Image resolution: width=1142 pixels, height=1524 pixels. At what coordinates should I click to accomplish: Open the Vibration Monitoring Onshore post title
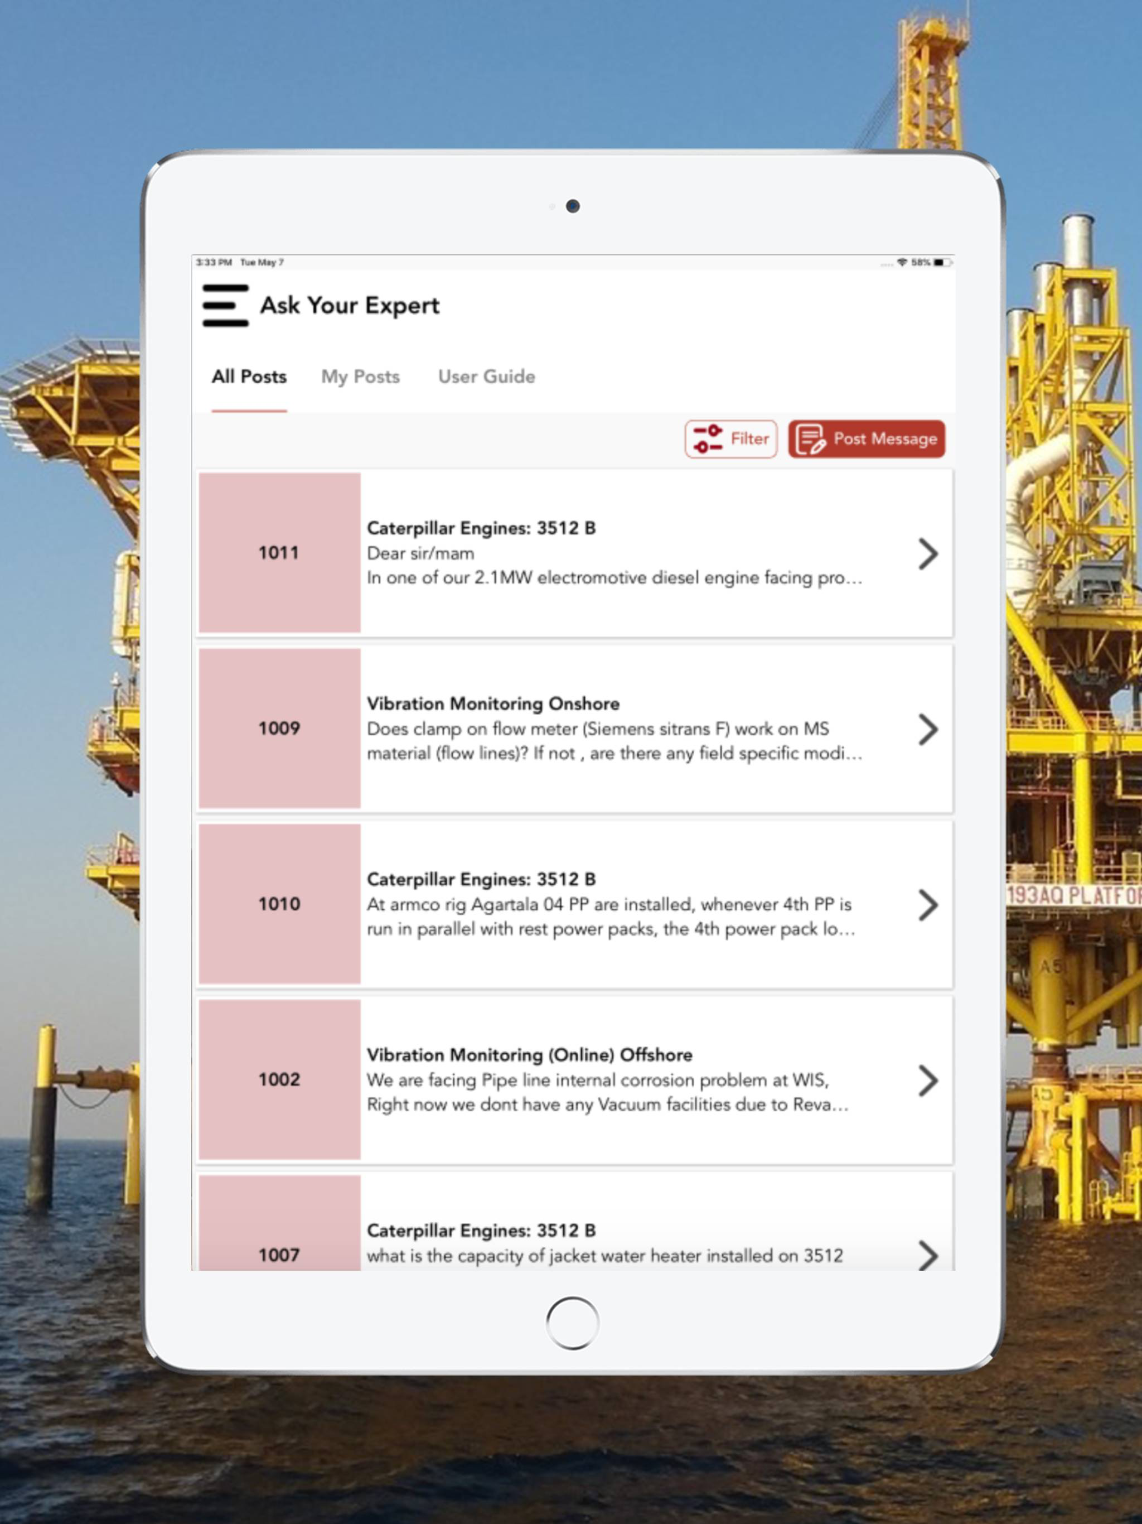tap(493, 704)
